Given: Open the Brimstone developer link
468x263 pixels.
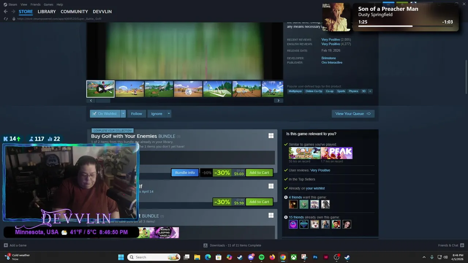Looking at the screenshot, I should click(x=329, y=58).
